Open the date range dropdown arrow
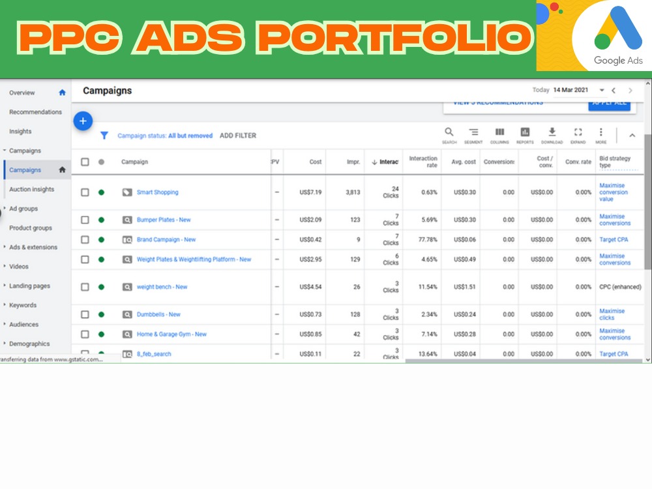The height and width of the screenshot is (489, 652). point(602,90)
